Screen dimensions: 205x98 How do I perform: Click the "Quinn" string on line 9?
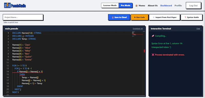pos(28,57)
